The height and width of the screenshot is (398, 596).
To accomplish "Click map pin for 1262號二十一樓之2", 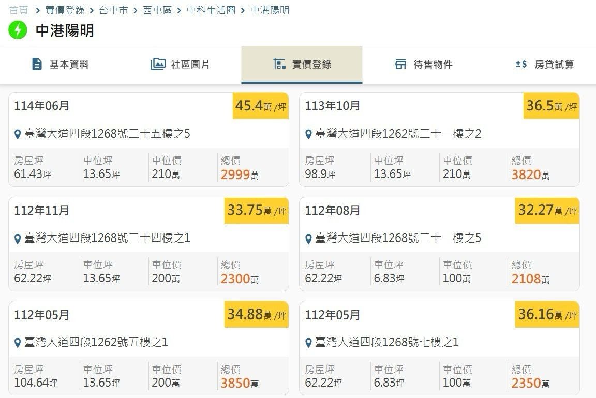I will (308, 135).
